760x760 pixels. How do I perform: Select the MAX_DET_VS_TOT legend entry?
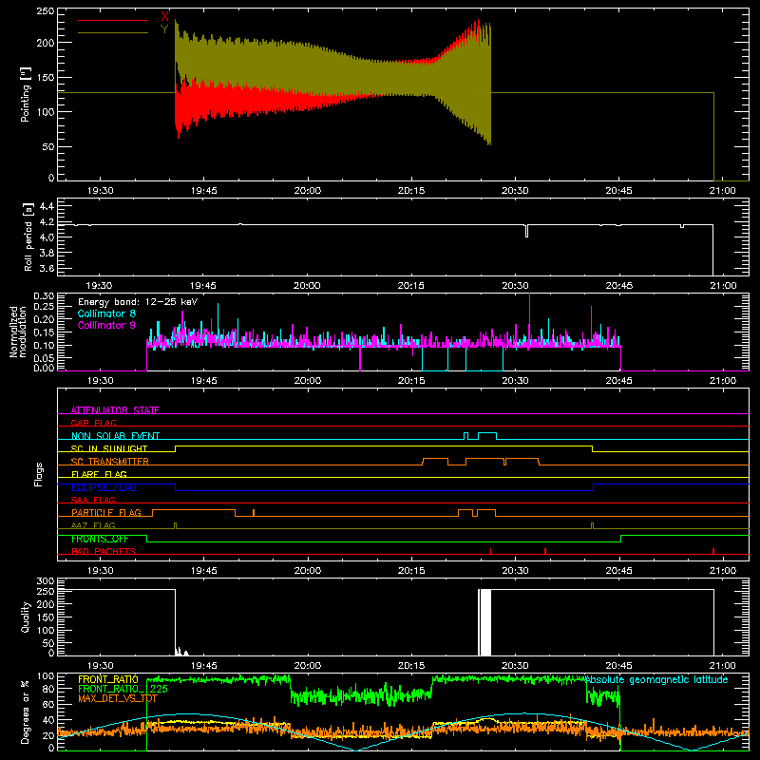117,698
